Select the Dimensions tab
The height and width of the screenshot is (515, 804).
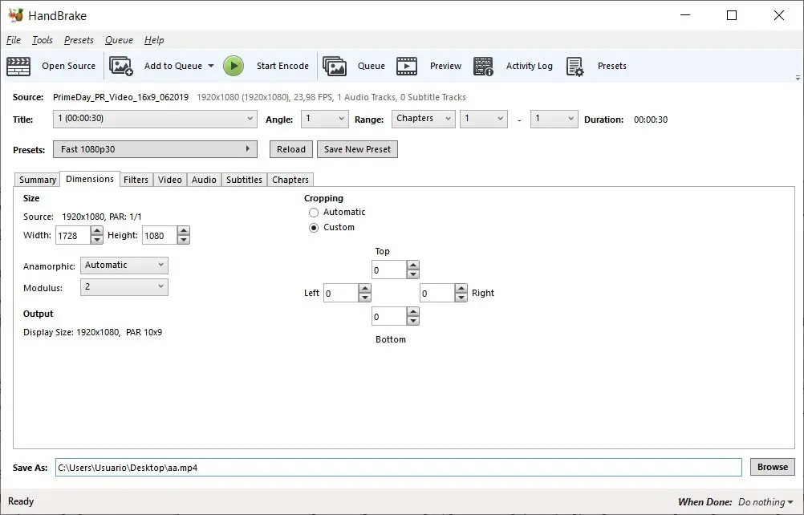[90, 179]
